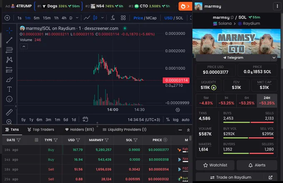Activate the zoom in tool
Image resolution: width=283 pixels, height=183 pixels.
[x=9, y=122]
